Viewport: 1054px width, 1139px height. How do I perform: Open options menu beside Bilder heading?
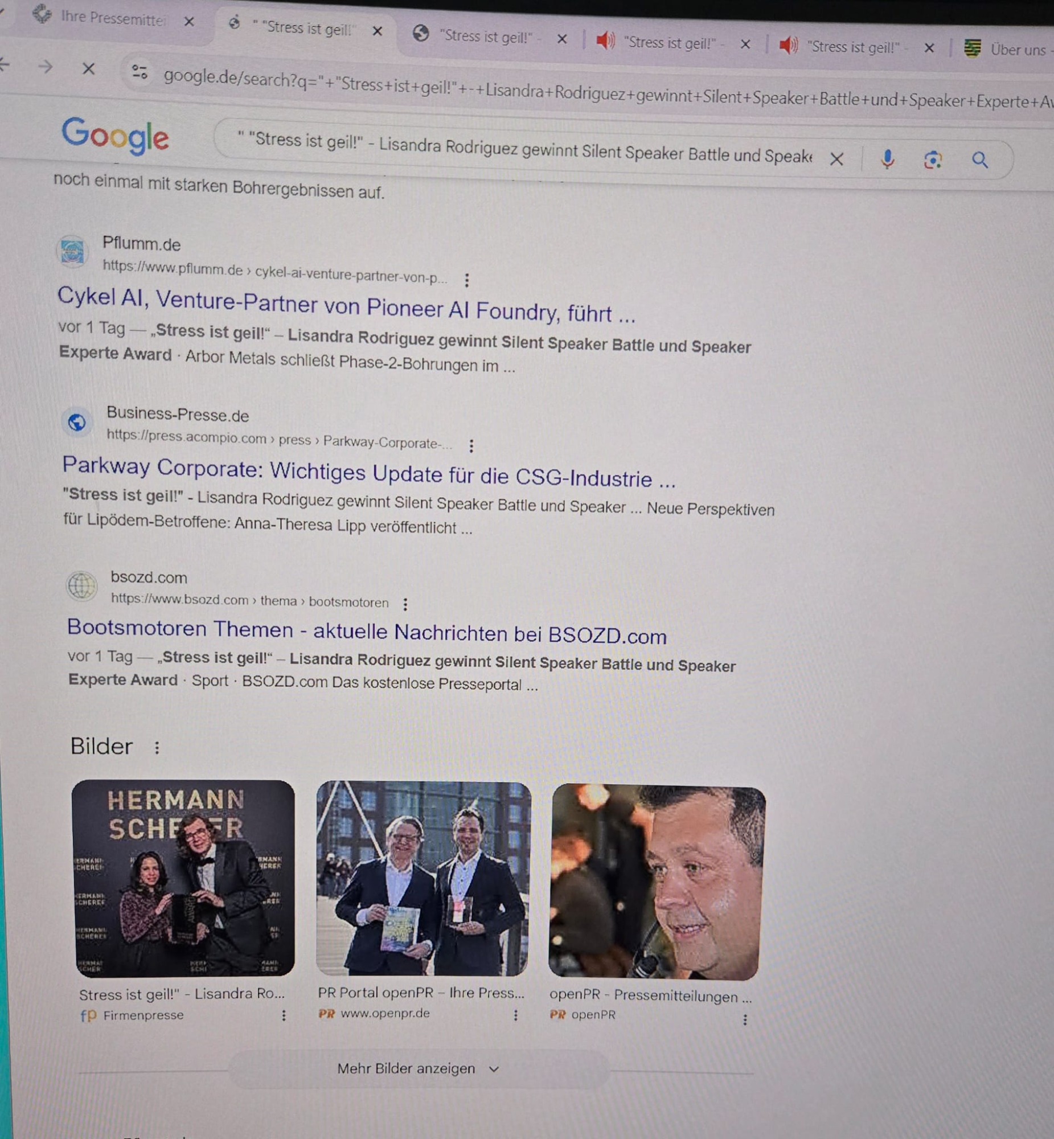157,747
